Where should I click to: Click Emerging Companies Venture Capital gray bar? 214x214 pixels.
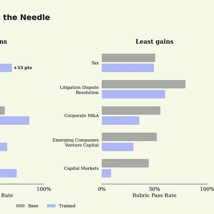129,137
